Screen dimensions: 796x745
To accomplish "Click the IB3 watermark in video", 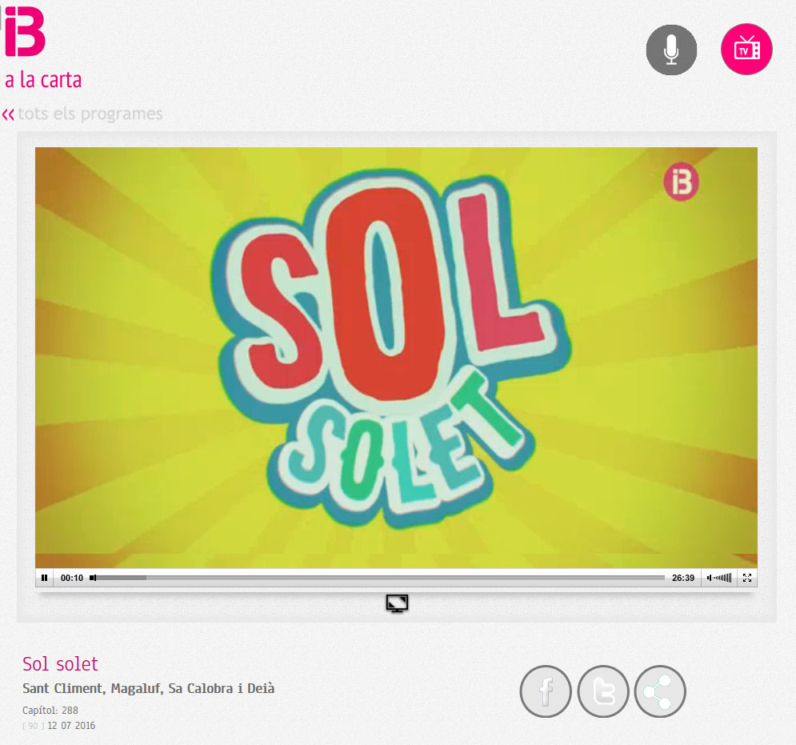I will point(681,182).
